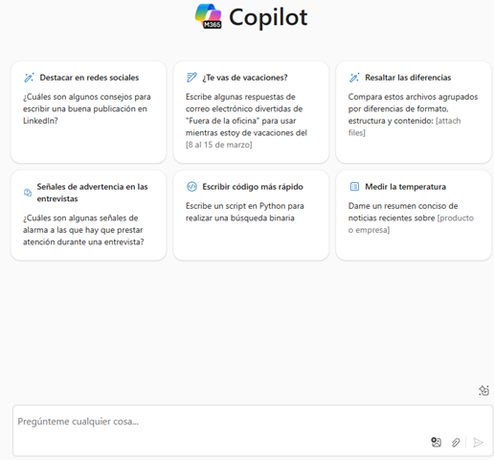This screenshot has width=494, height=460.
Task: Click the chat icon beside Señales de advertencia
Action: [28, 193]
